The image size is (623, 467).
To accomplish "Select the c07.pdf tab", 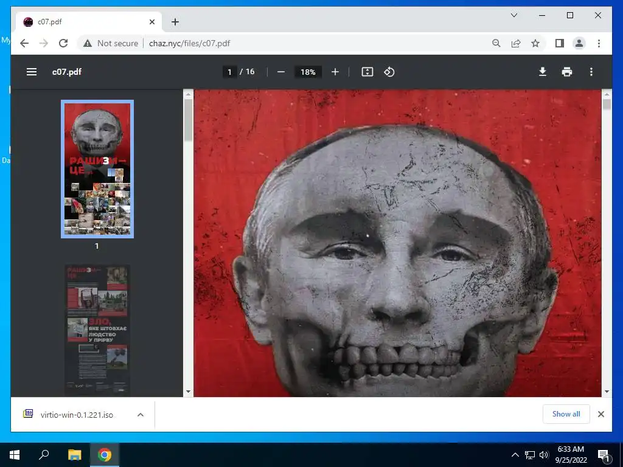I will pos(89,22).
